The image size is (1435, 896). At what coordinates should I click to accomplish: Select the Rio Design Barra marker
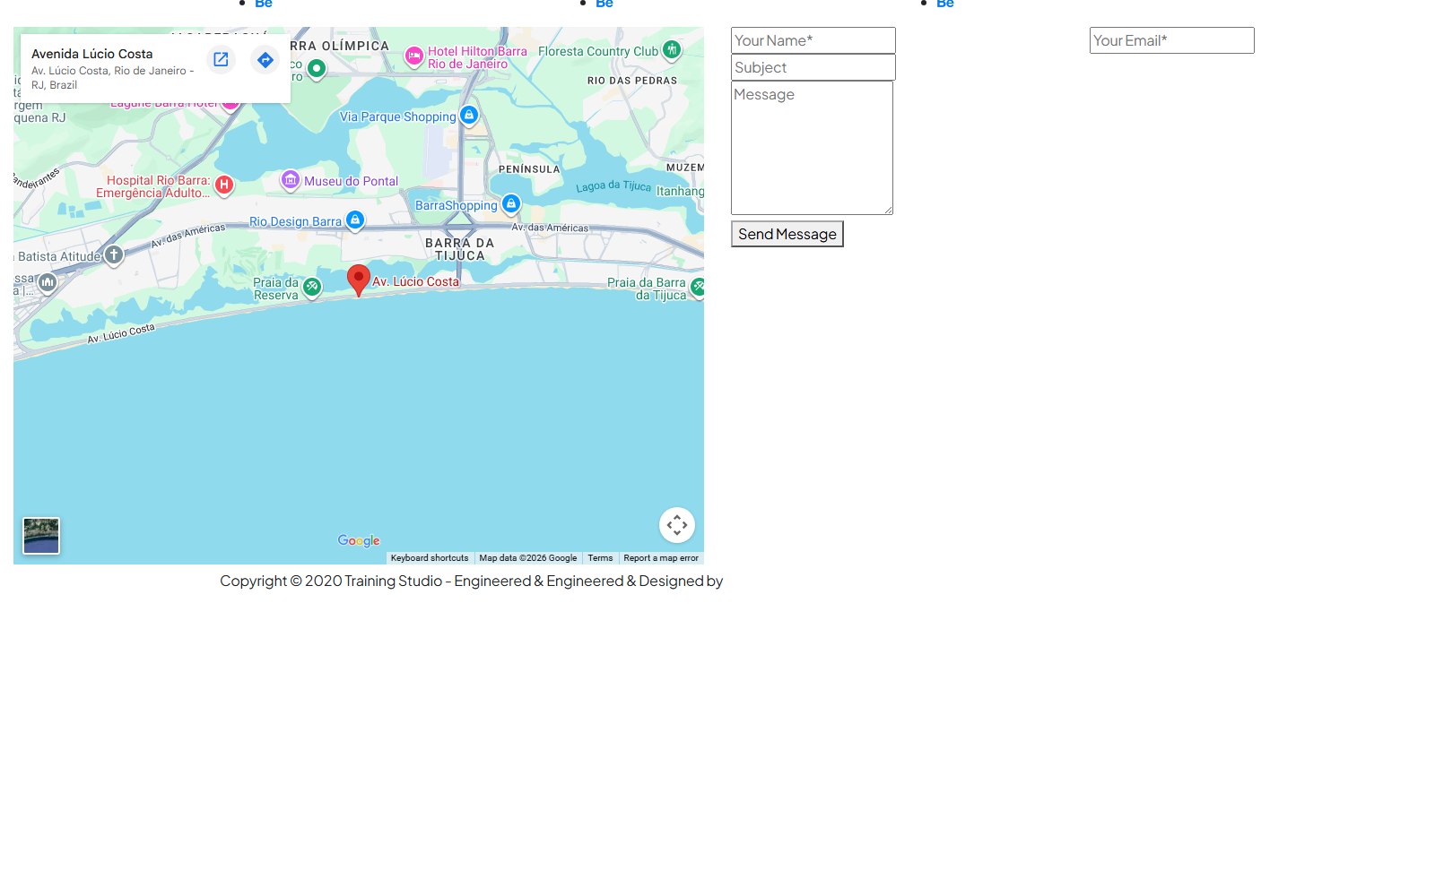click(355, 220)
